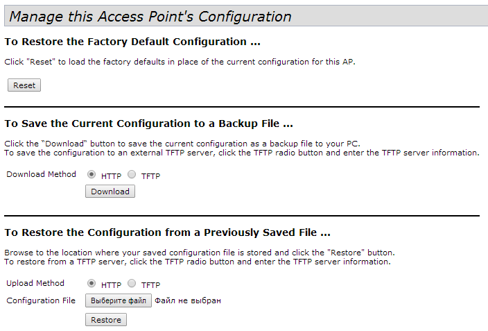The height and width of the screenshot is (331, 488).
Task: Click the 'Файл не выбран' file status text
Action: 188,300
